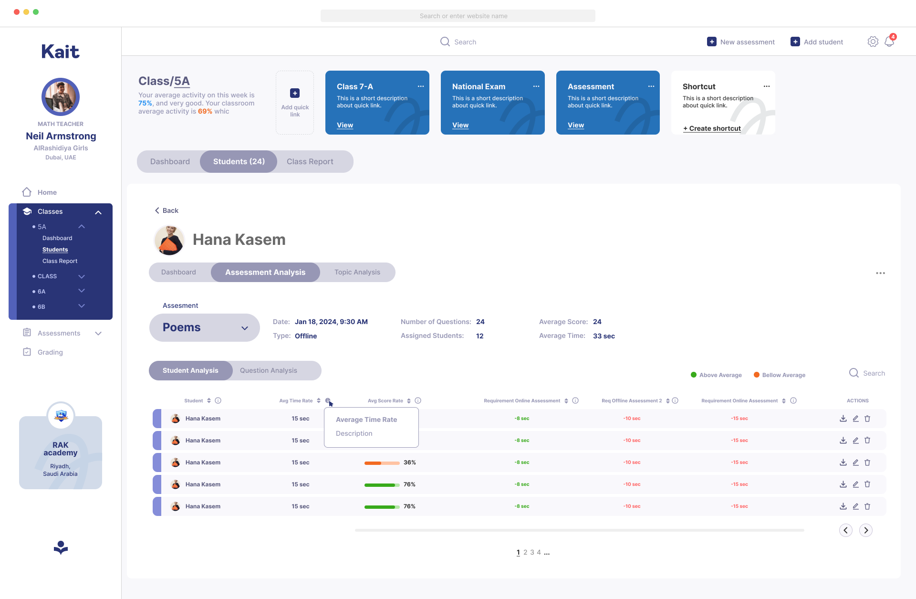
Task: Click Create shortcut link
Action: coord(712,128)
